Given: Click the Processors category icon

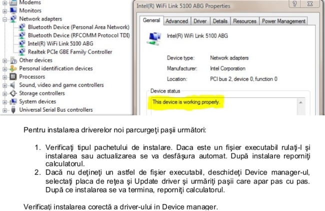Looking at the screenshot, I should 13,77.
